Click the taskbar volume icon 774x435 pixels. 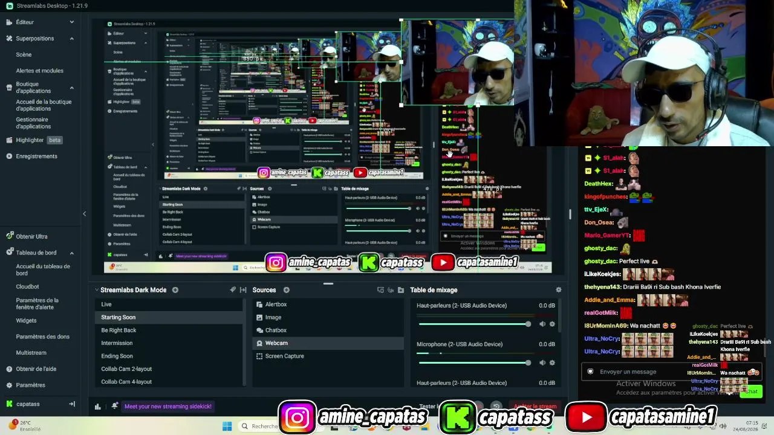pos(723,427)
